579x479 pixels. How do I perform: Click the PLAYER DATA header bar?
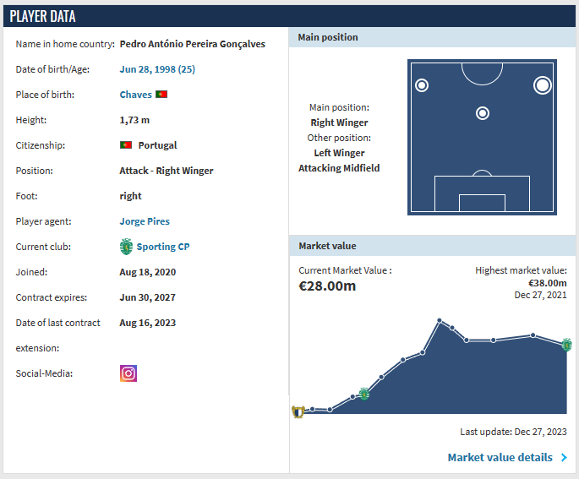tap(289, 16)
